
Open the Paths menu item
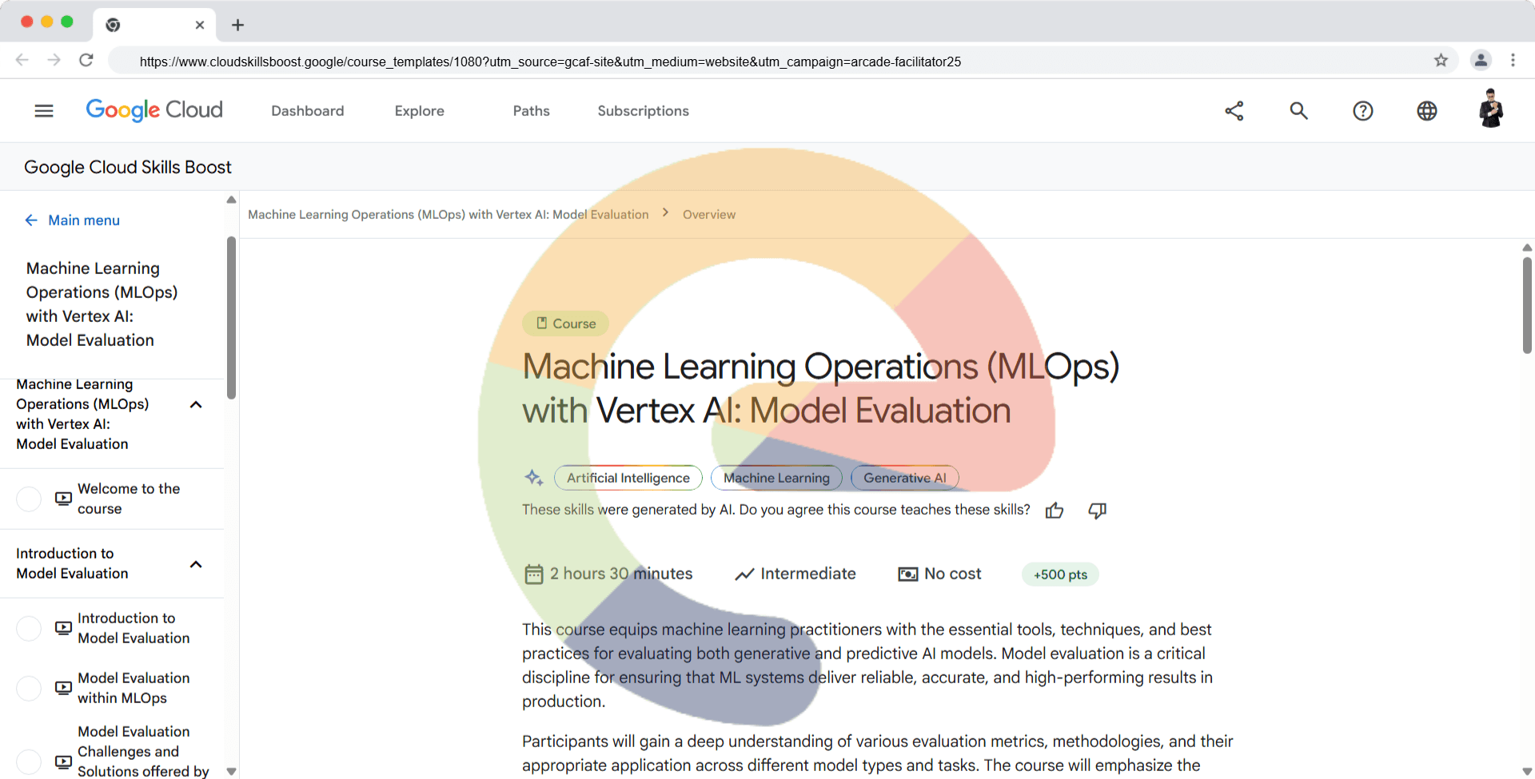(532, 111)
